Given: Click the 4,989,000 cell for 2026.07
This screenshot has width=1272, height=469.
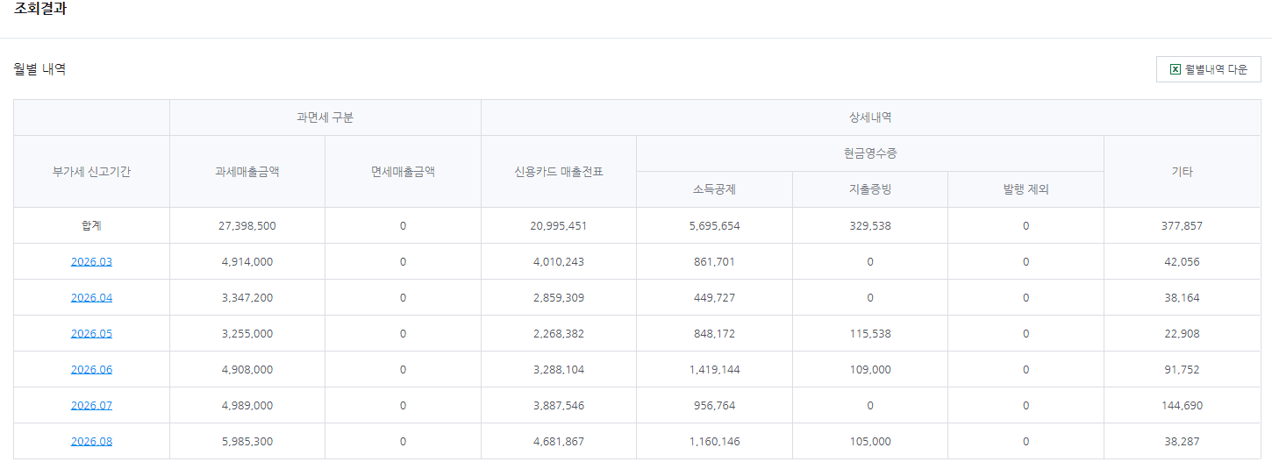Looking at the screenshot, I should [247, 405].
